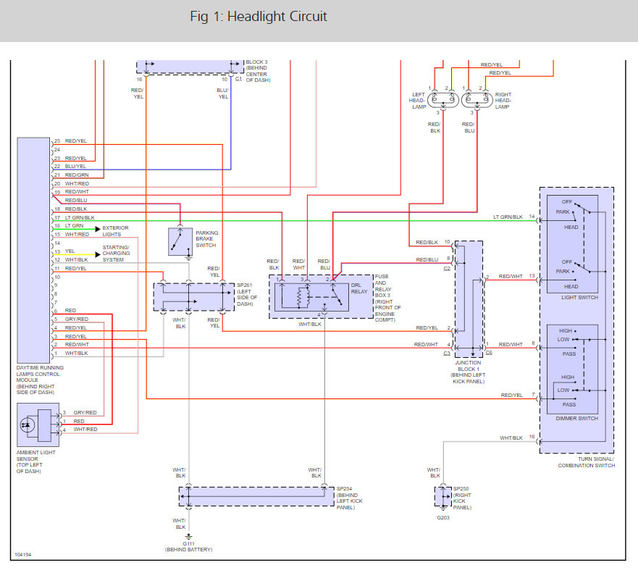Click the Dimmer Switch box
Screen dimensions: 638x568
573,369
